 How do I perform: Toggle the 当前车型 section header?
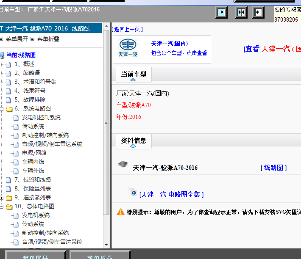134,75
